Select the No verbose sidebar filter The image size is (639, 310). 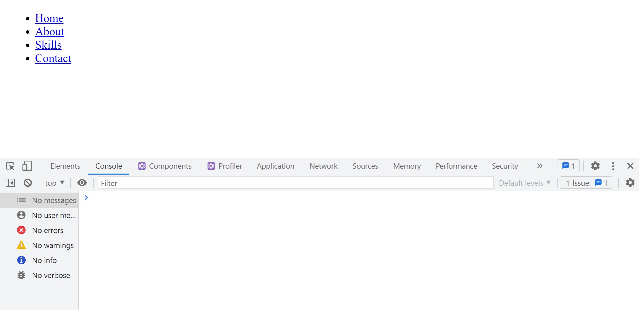pos(39,275)
